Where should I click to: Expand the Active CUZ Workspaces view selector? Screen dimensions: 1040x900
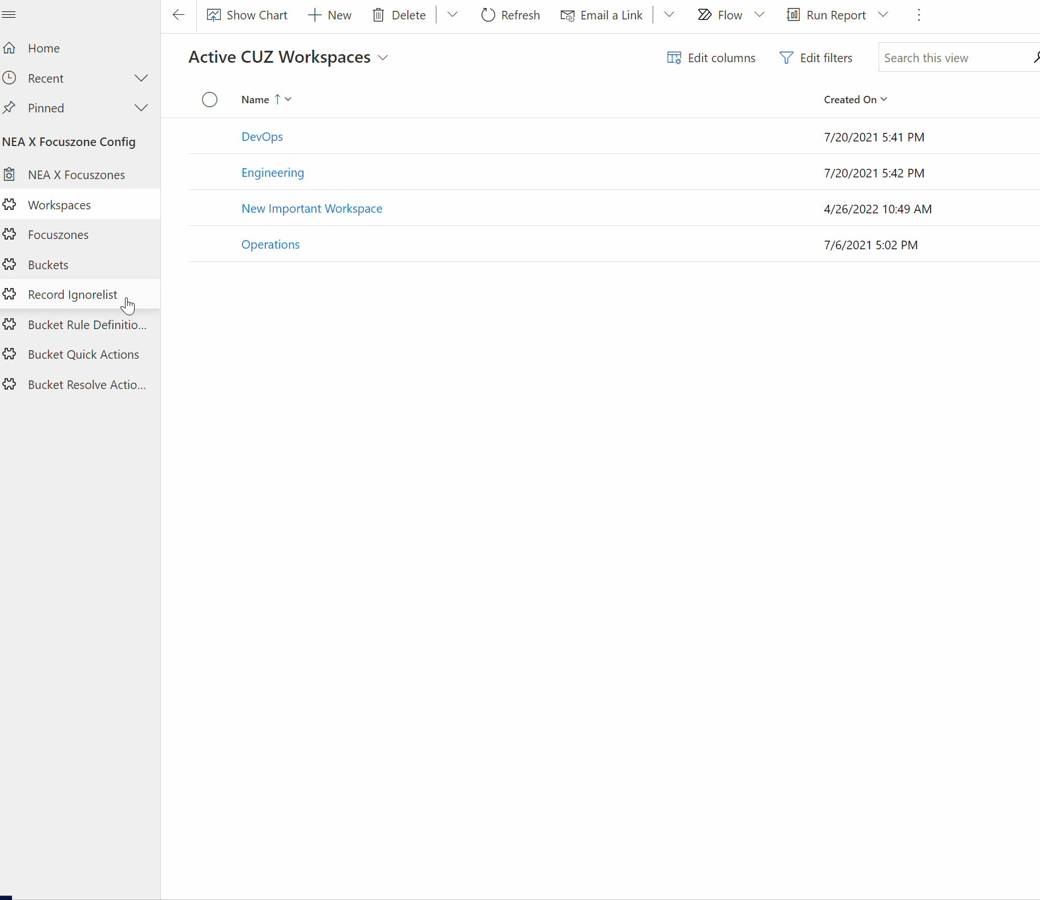(383, 58)
